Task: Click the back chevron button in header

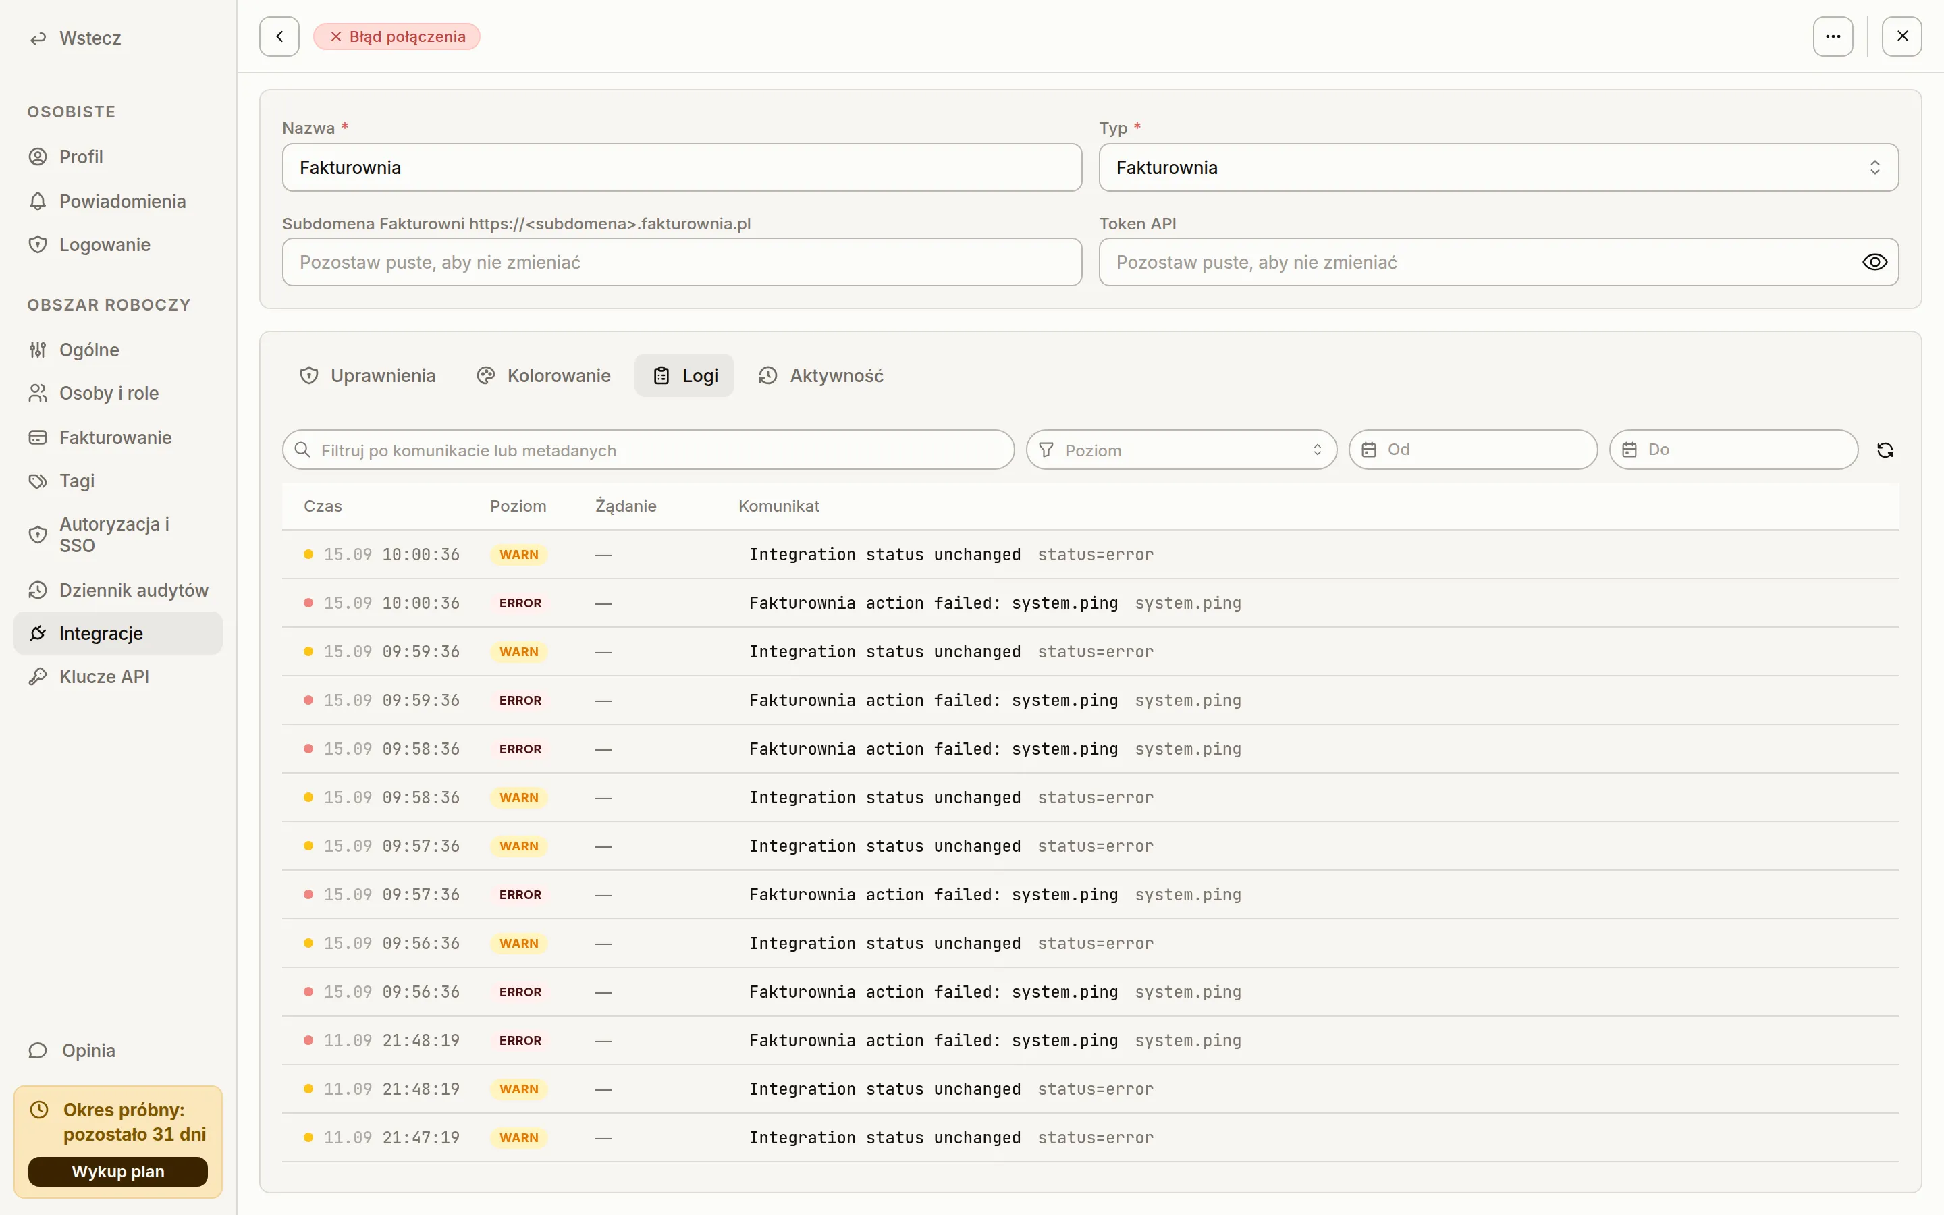Action: coord(279,36)
